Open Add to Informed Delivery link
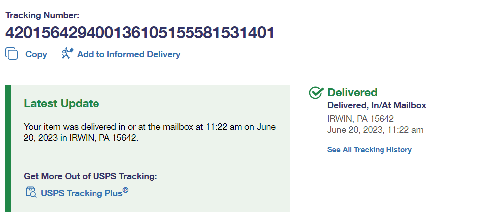Viewport: 478px width, 222px height. [x=128, y=54]
